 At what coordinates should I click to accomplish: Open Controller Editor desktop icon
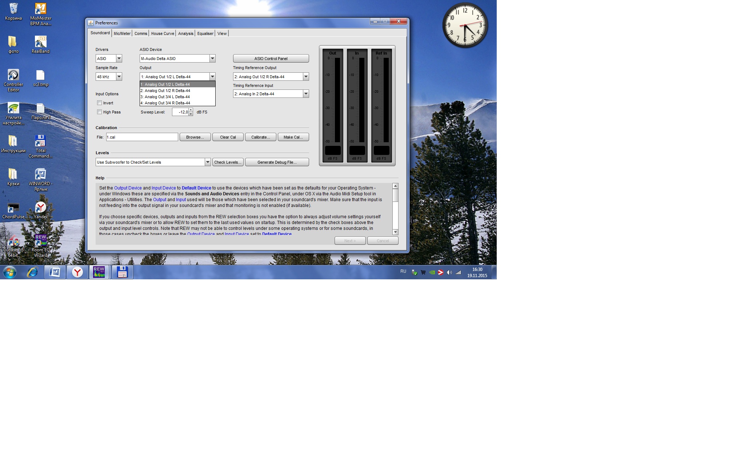(13, 76)
